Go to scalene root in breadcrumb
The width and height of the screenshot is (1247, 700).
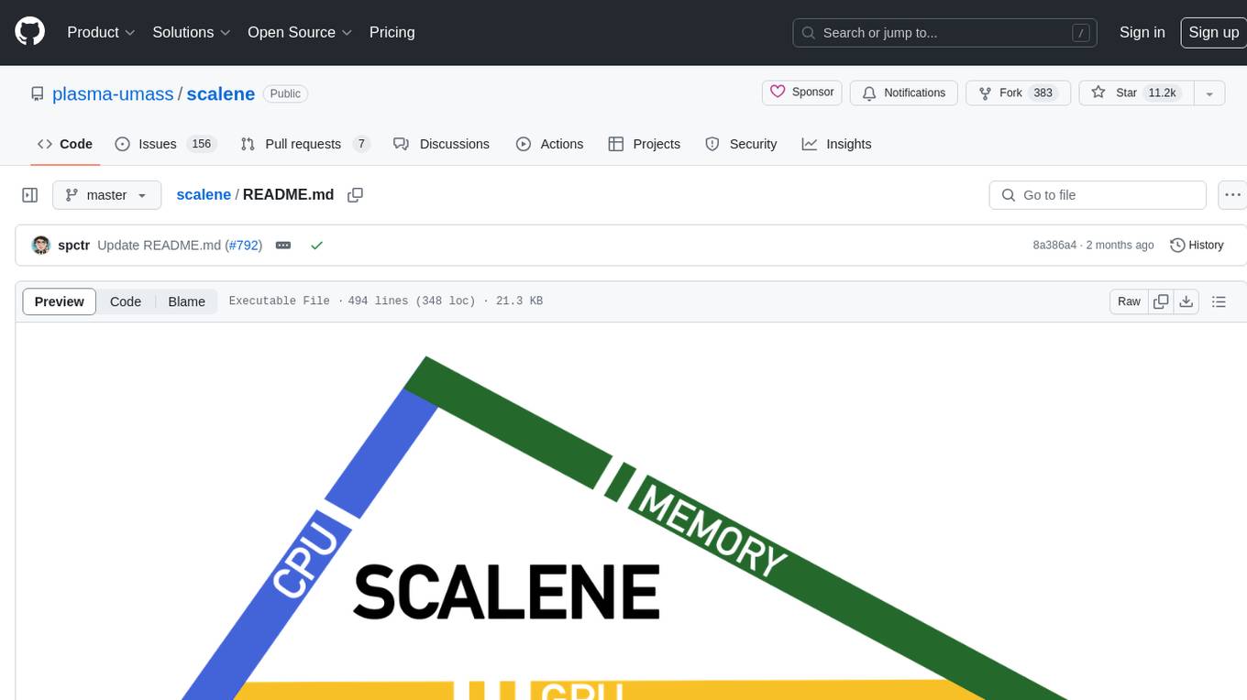(x=204, y=195)
